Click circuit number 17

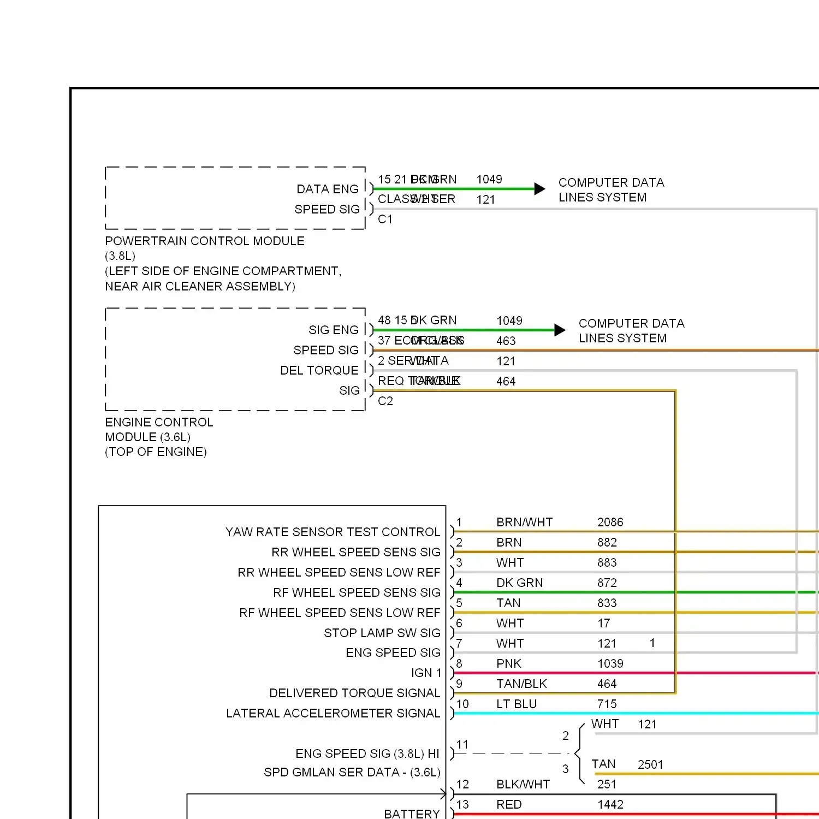coord(603,623)
